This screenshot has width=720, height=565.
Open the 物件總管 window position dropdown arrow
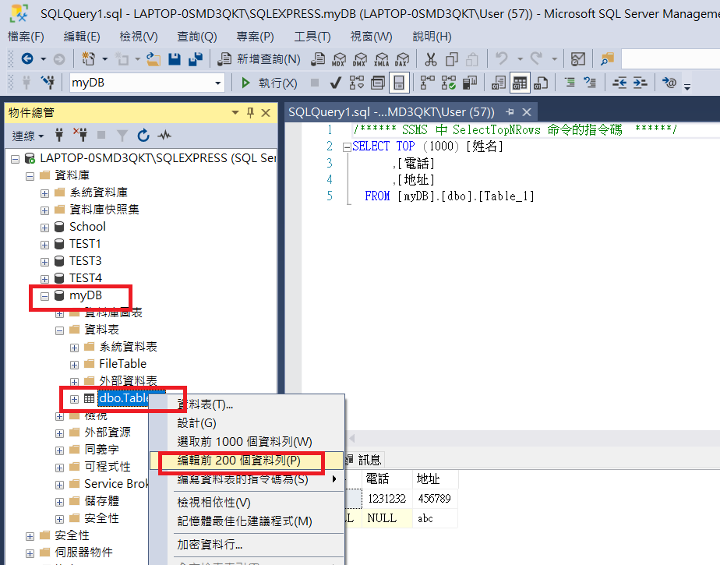coord(235,112)
